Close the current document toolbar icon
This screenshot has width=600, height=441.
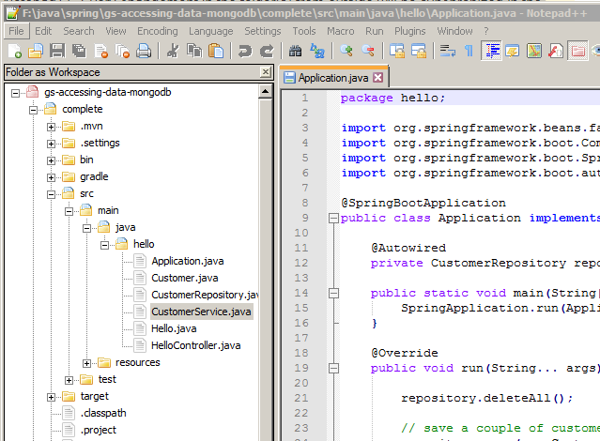(x=101, y=51)
